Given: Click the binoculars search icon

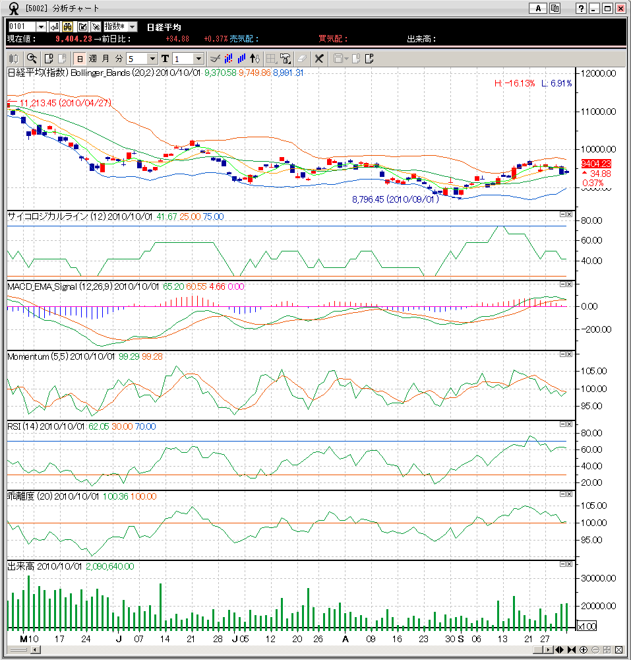Looking at the screenshot, I should (67, 26).
